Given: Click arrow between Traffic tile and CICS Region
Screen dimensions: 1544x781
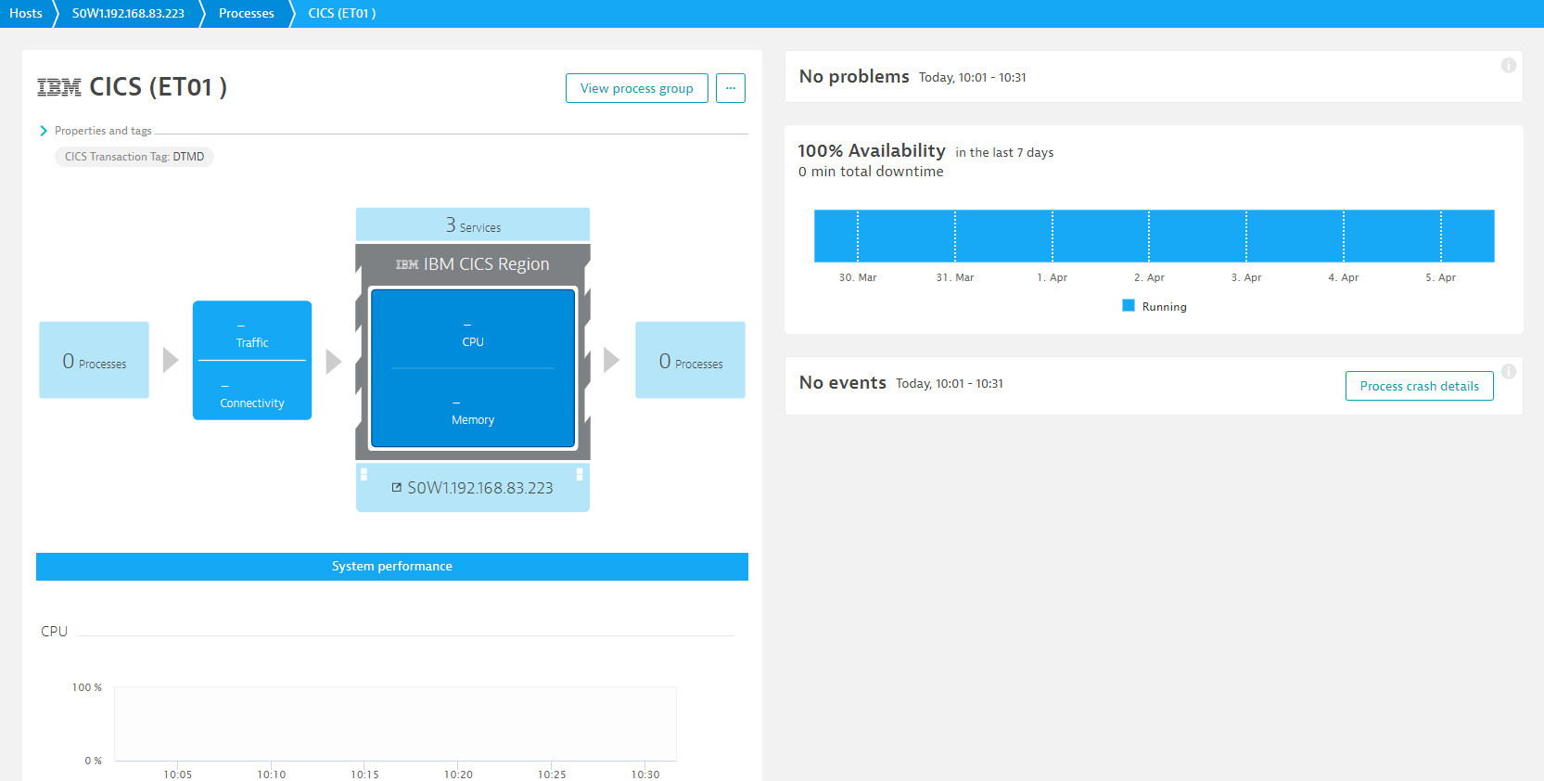Looking at the screenshot, I should 334,361.
